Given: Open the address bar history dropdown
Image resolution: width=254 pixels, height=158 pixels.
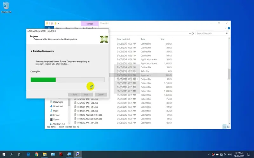Looking at the screenshot, I should point(190,33).
